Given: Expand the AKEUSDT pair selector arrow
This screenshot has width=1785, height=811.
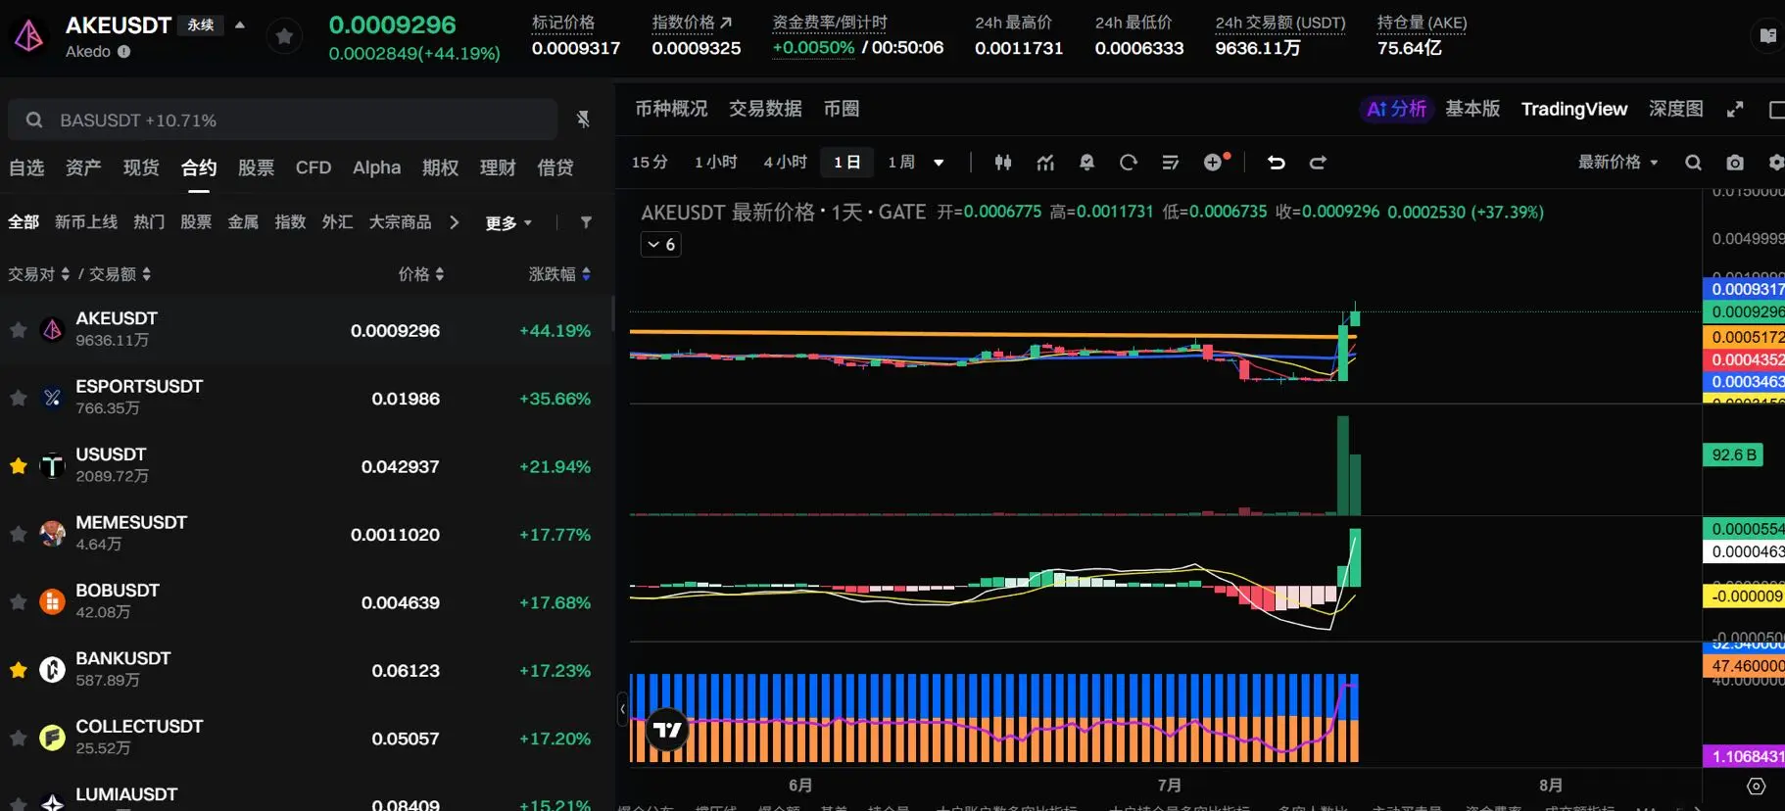Looking at the screenshot, I should [240, 25].
